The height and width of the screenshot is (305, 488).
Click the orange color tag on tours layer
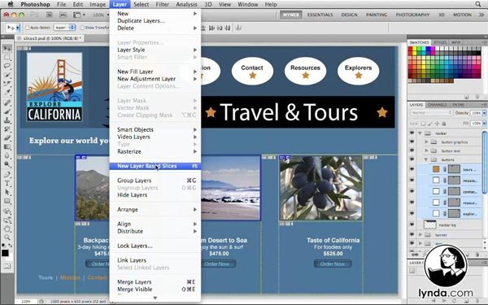(x=436, y=169)
